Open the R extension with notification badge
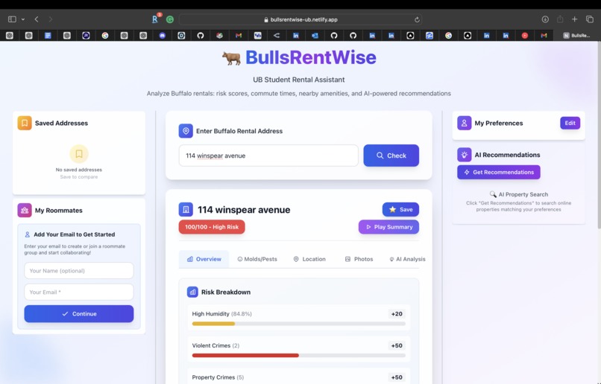 tap(156, 19)
